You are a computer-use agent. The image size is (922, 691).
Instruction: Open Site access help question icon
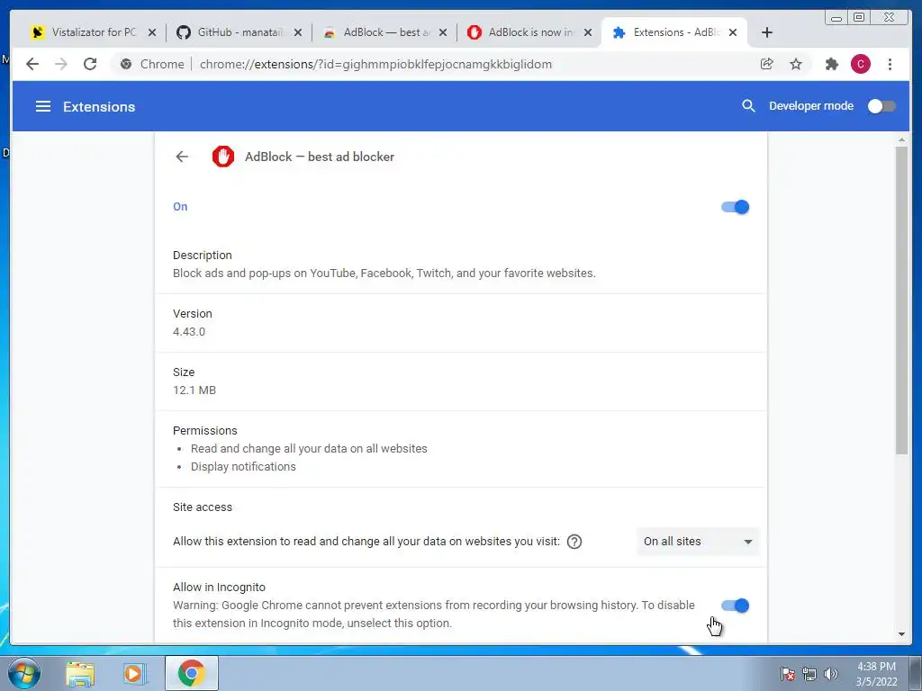tap(574, 541)
